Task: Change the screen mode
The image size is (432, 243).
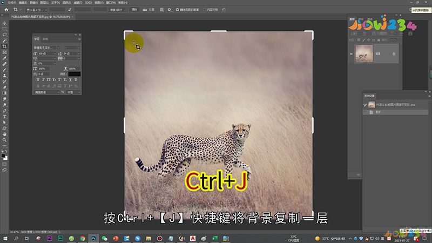Action: [4, 170]
